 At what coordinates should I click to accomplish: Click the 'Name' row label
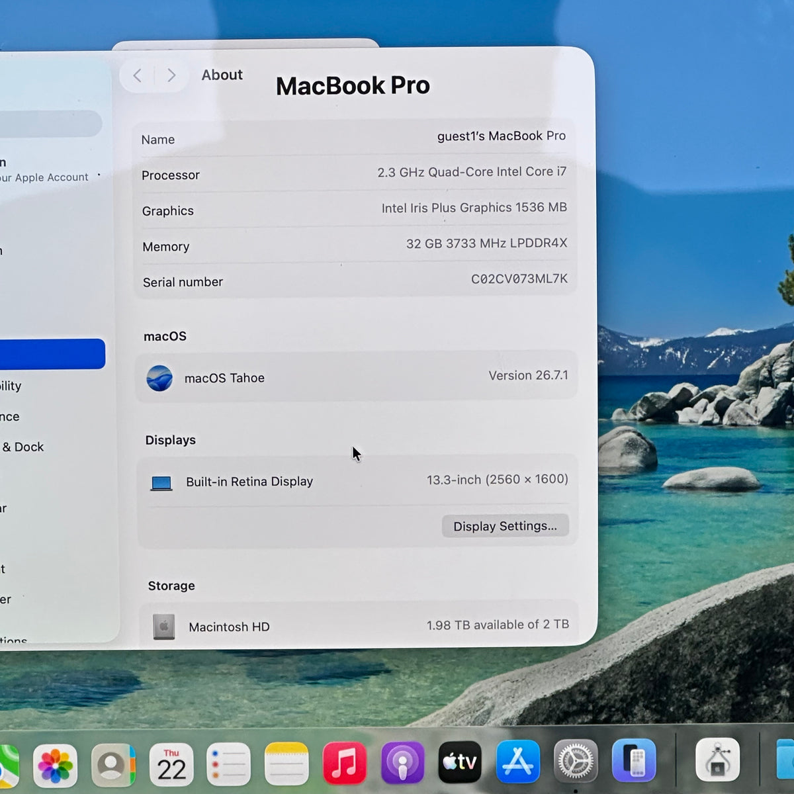[158, 140]
